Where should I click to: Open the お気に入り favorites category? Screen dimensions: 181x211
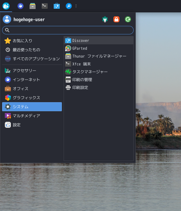(32, 41)
